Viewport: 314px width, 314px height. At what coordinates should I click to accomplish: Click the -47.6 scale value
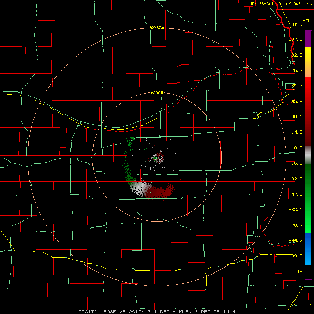296,194
